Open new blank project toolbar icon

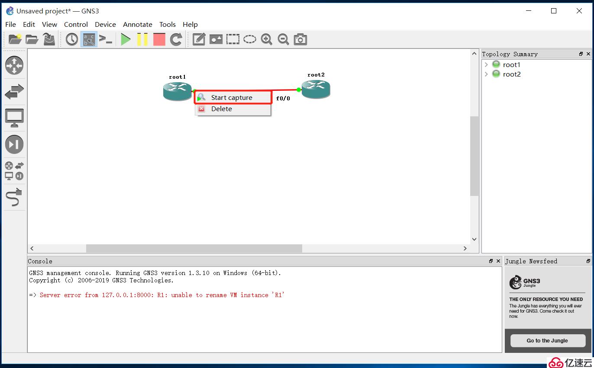pos(15,39)
